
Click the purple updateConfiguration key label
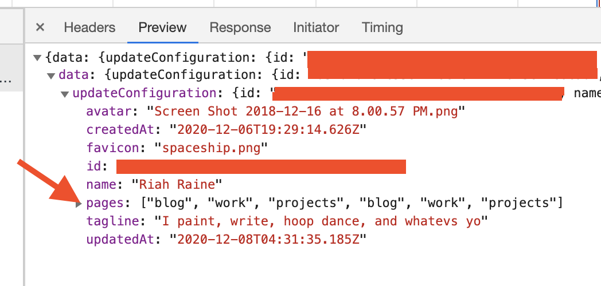pos(145,93)
